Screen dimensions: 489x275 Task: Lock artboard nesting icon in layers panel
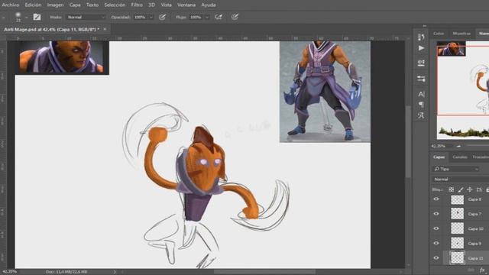tap(479, 189)
